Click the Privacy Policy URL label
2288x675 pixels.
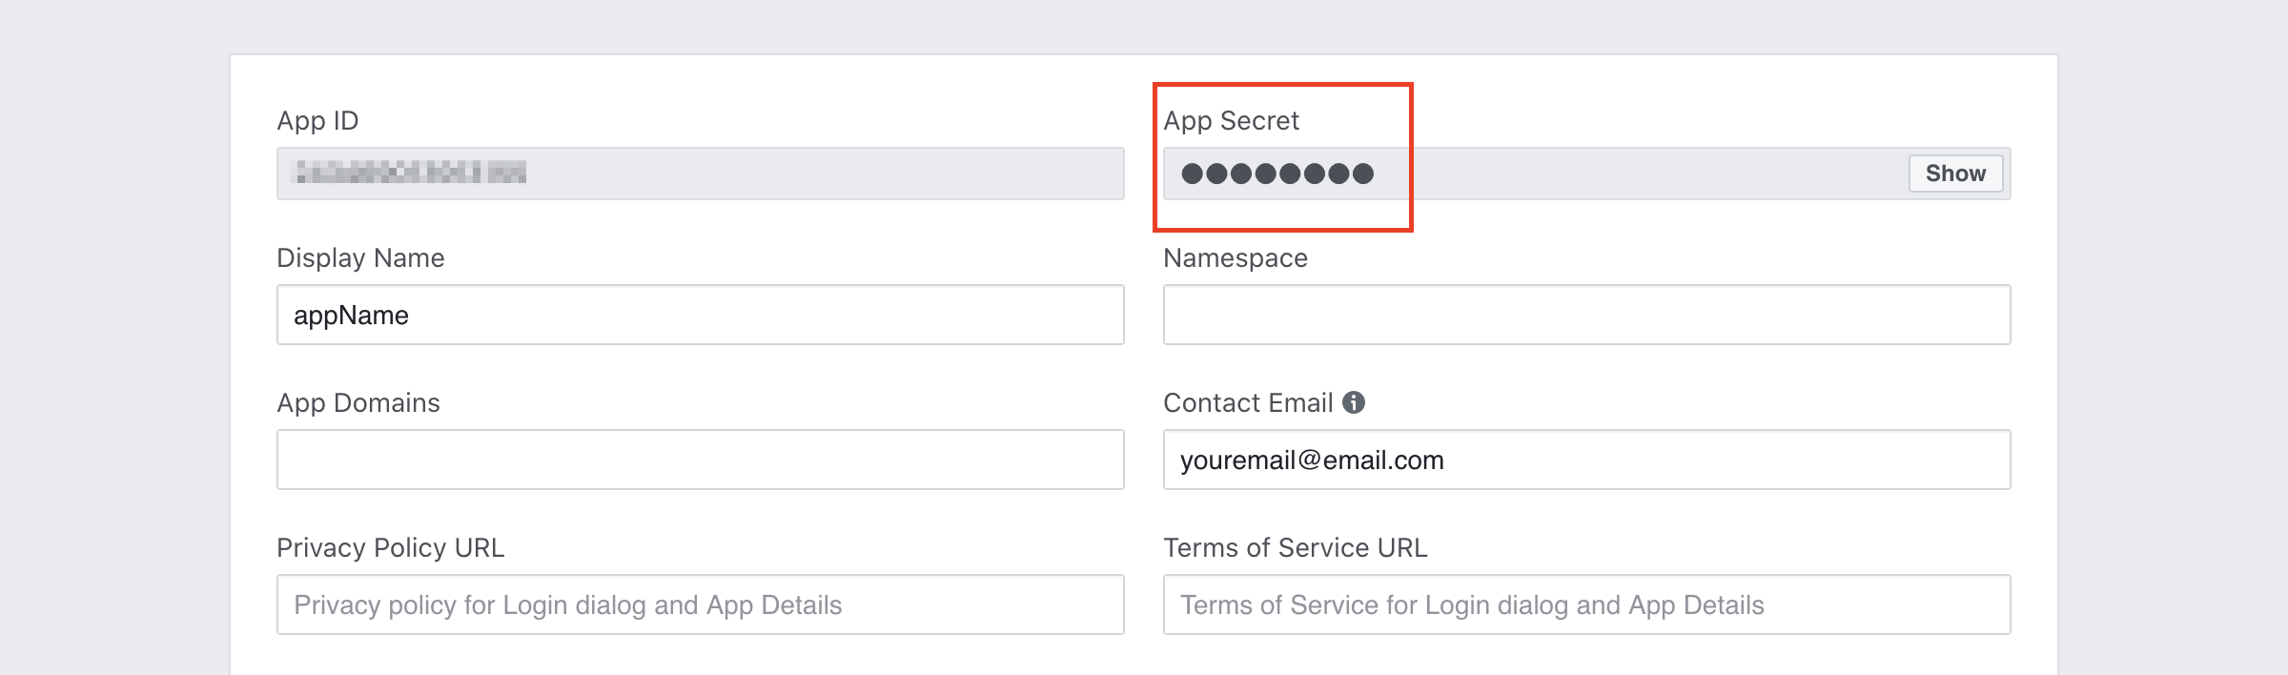tap(391, 548)
